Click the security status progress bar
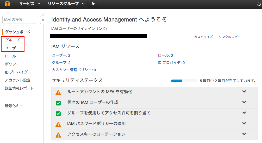The width and height of the screenshot is (262, 143). pos(184,81)
